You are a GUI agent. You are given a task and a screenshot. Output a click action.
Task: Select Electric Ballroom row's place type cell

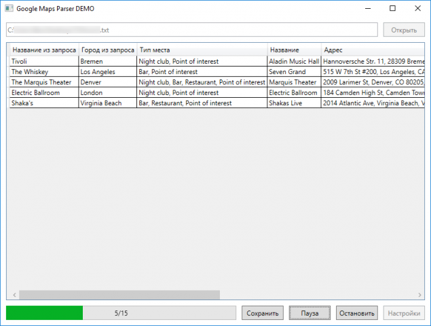pyautogui.click(x=202, y=92)
